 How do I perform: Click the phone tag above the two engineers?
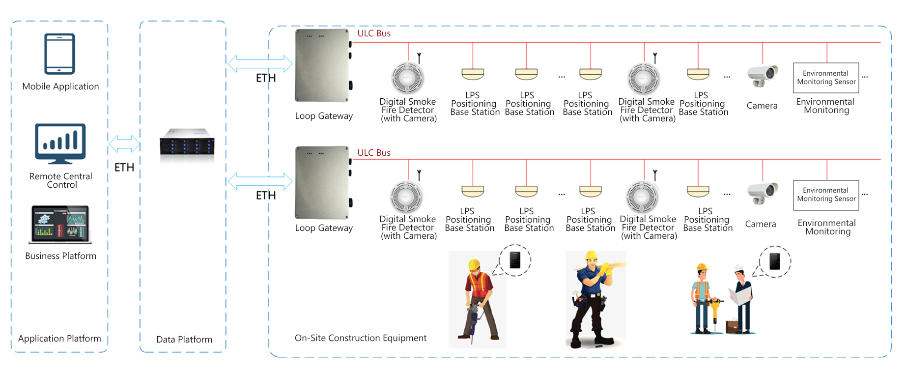click(775, 261)
